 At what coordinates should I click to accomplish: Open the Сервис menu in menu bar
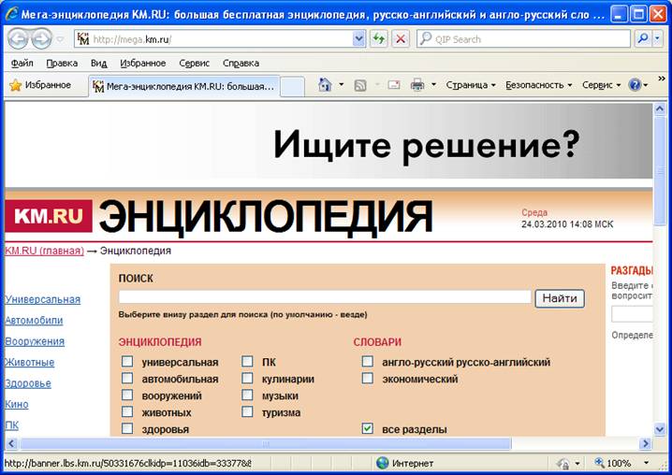point(194,63)
